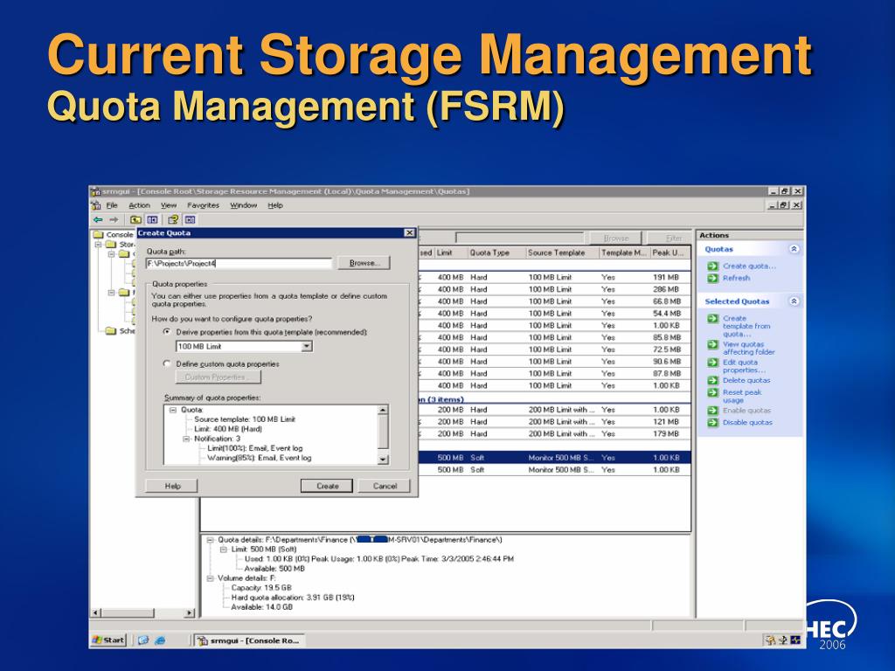Click the srmgui taskbar button
This screenshot has width=895, height=671.
coord(249,640)
